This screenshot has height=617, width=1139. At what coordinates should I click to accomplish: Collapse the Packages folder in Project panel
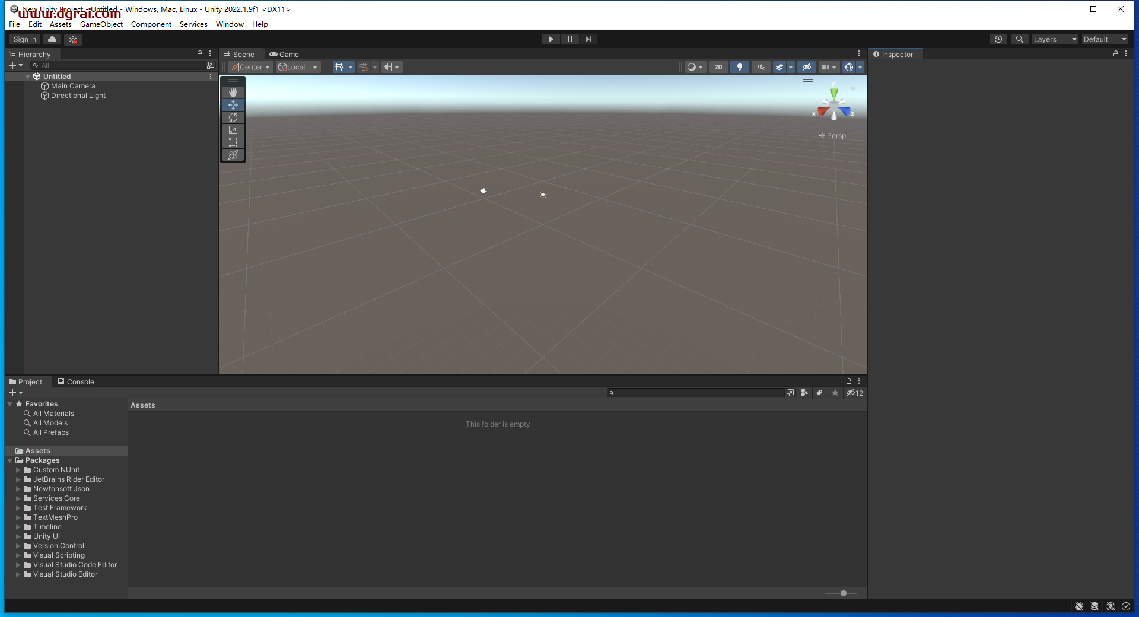[9, 460]
